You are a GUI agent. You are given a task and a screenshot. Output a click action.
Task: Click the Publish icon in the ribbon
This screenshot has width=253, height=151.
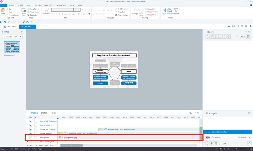pyautogui.click(x=176, y=11)
